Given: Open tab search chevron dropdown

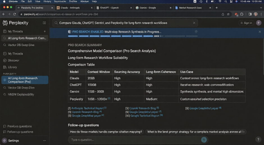Looking at the screenshot, I should (261, 8).
